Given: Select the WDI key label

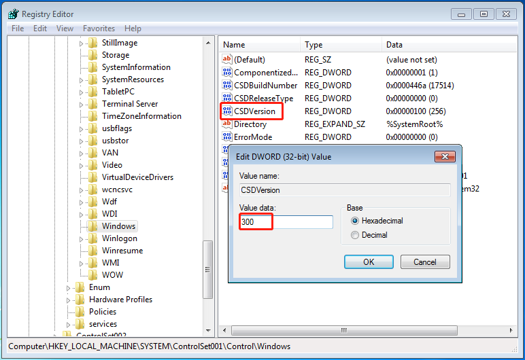Looking at the screenshot, I should [x=109, y=214].
